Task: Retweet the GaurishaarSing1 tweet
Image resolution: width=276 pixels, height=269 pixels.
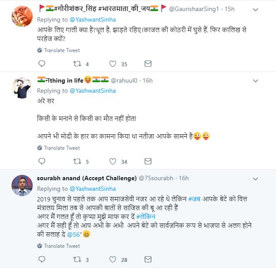Action: tap(77, 64)
